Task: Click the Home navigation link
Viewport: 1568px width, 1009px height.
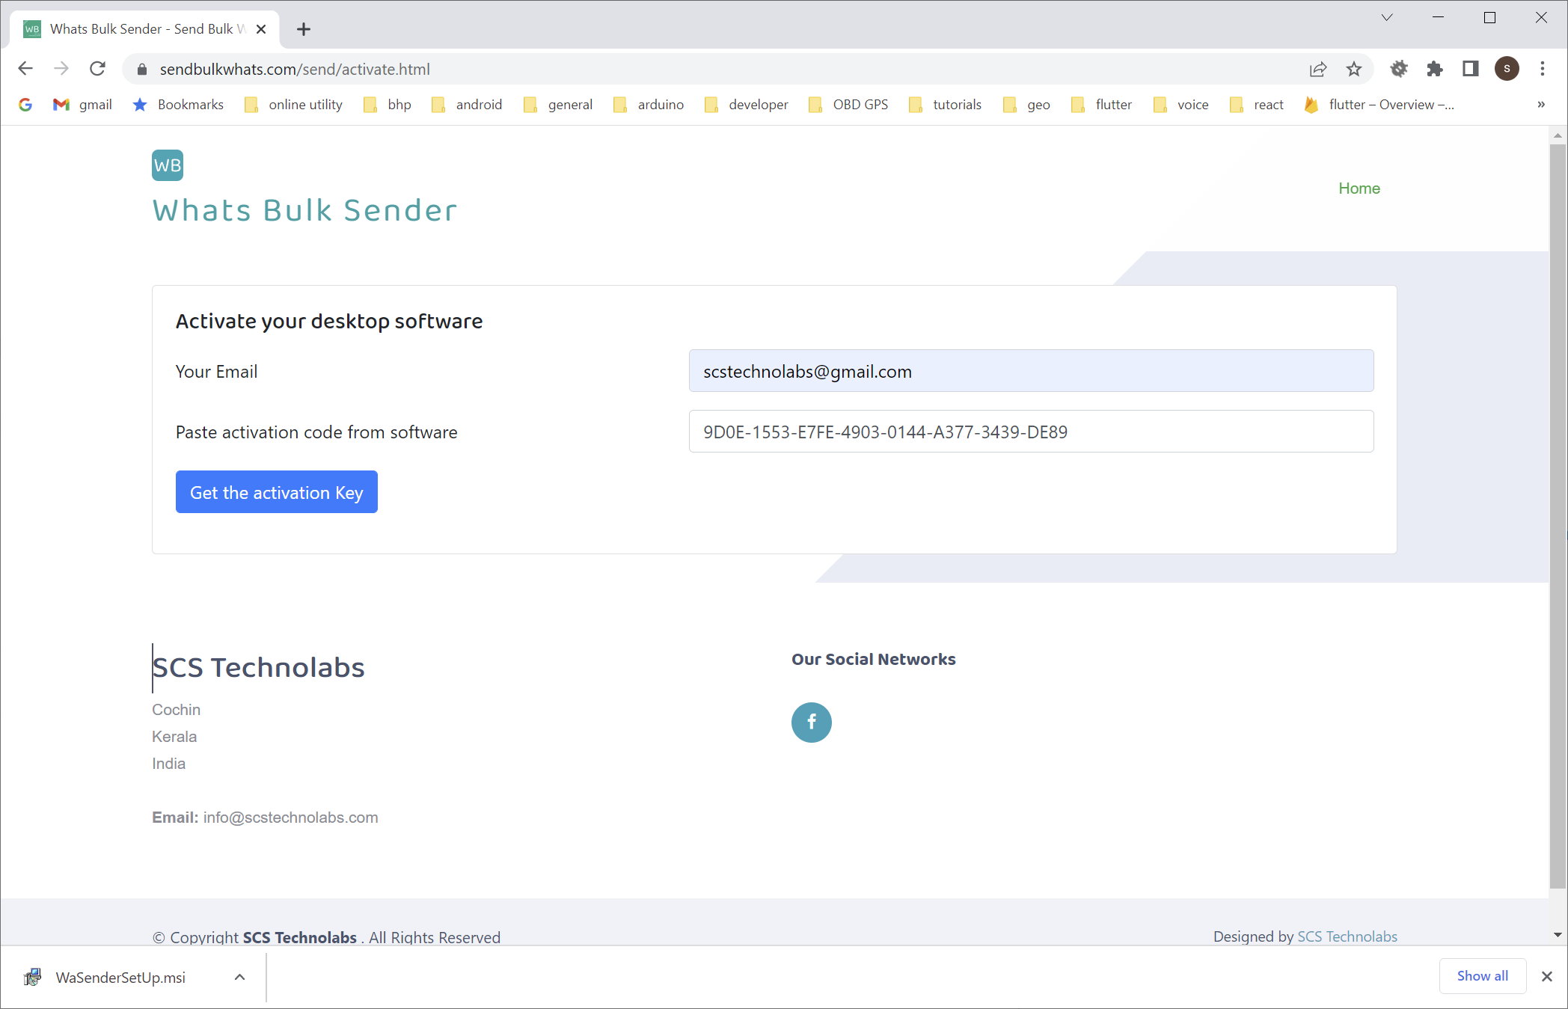Action: point(1359,188)
